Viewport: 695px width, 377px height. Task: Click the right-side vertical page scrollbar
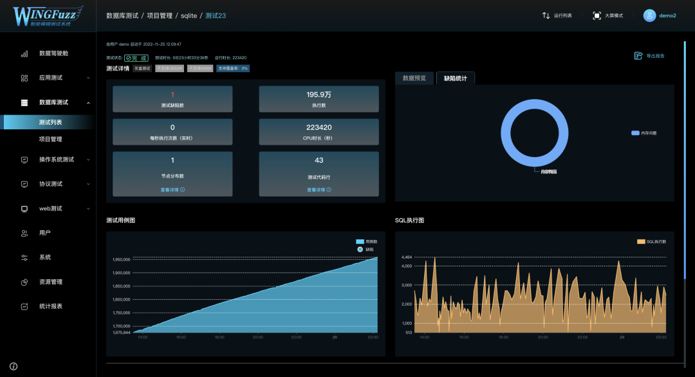[x=685, y=160]
